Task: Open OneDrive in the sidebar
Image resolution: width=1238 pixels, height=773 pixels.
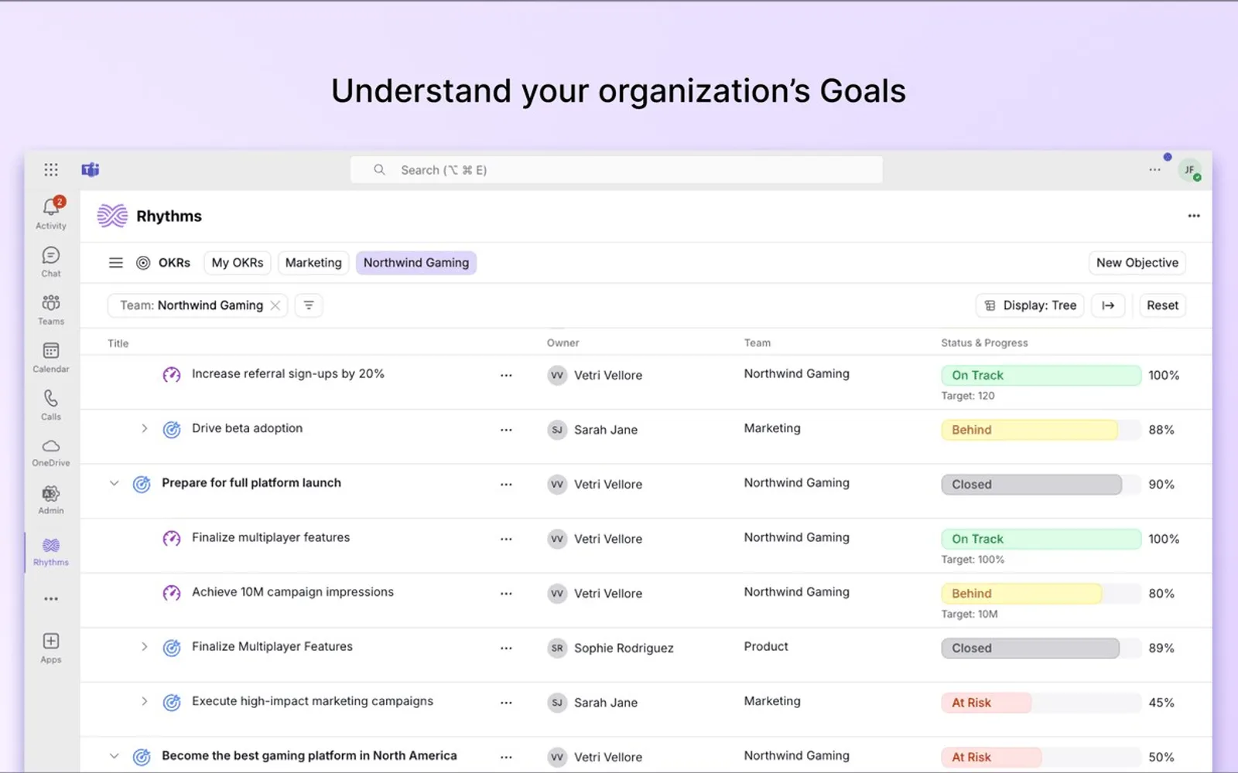Action: click(x=51, y=452)
